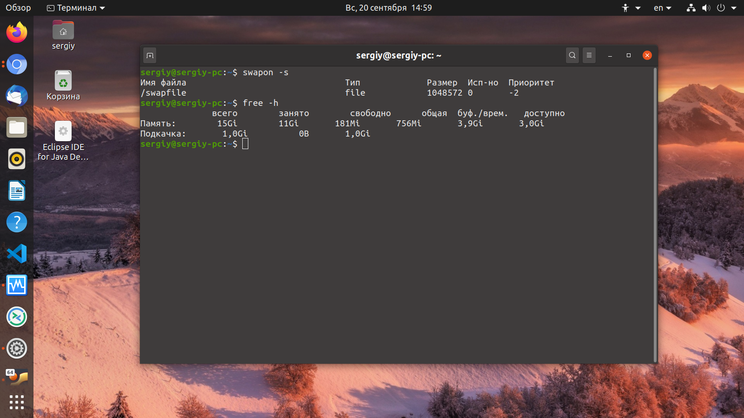Open LibreOffice Writer from the dock
This screenshot has height=418, width=744.
click(x=17, y=190)
